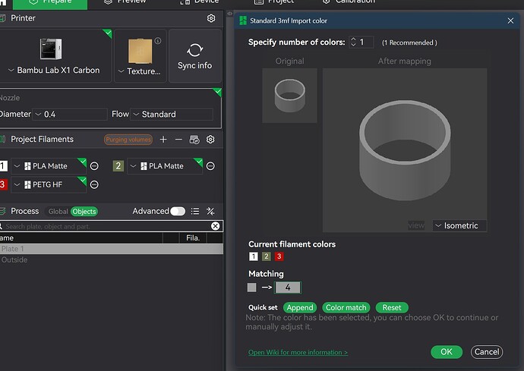Click the number of colors value field

pyautogui.click(x=365, y=42)
